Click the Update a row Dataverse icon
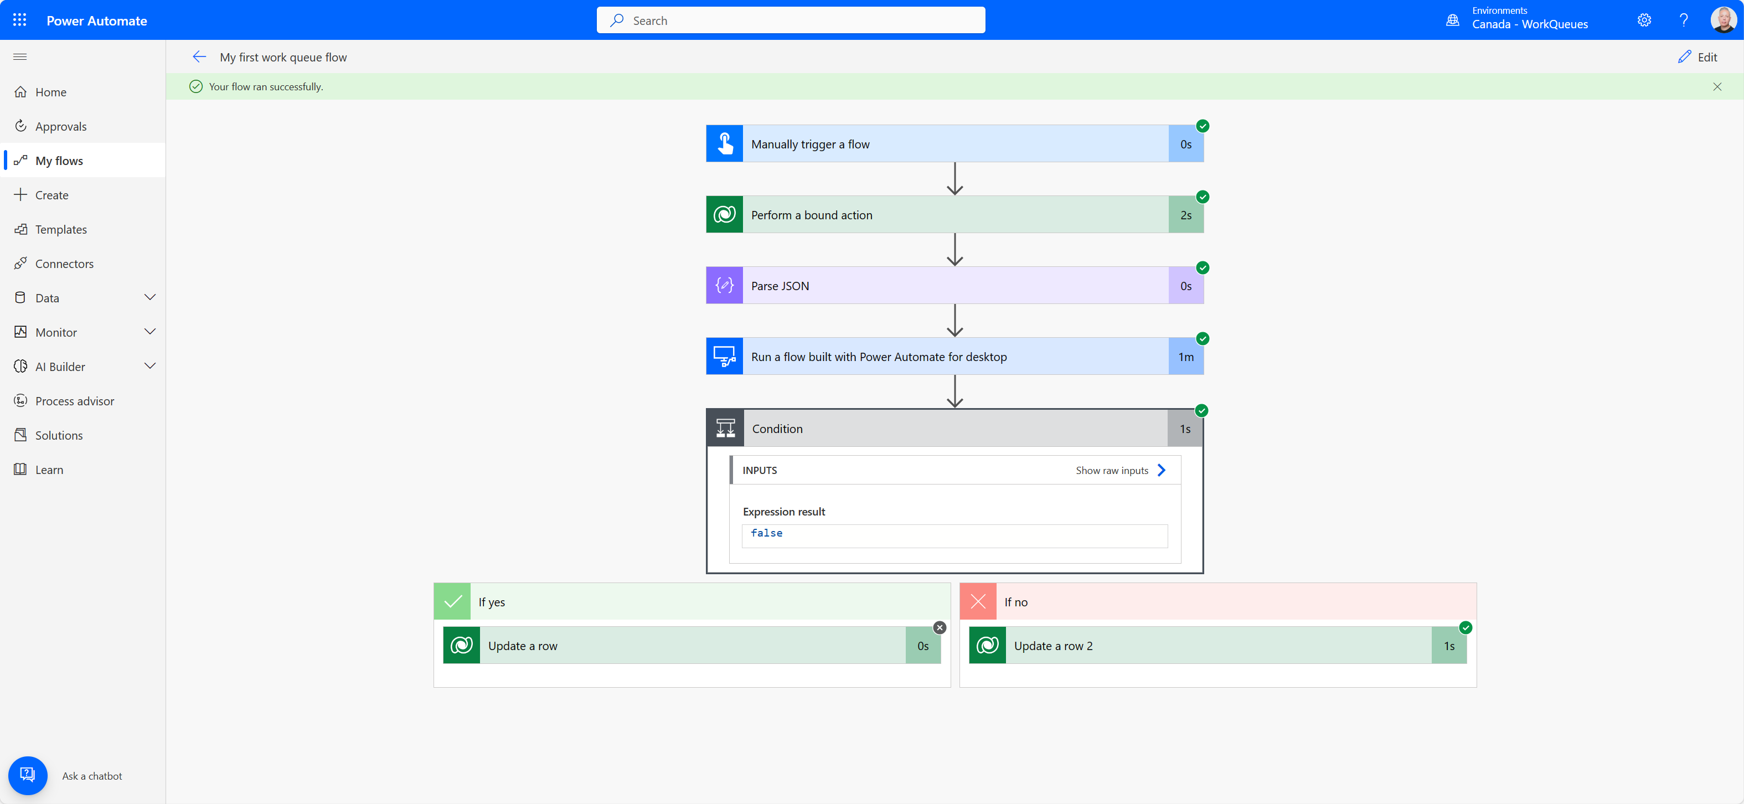The width and height of the screenshot is (1744, 804). click(462, 645)
